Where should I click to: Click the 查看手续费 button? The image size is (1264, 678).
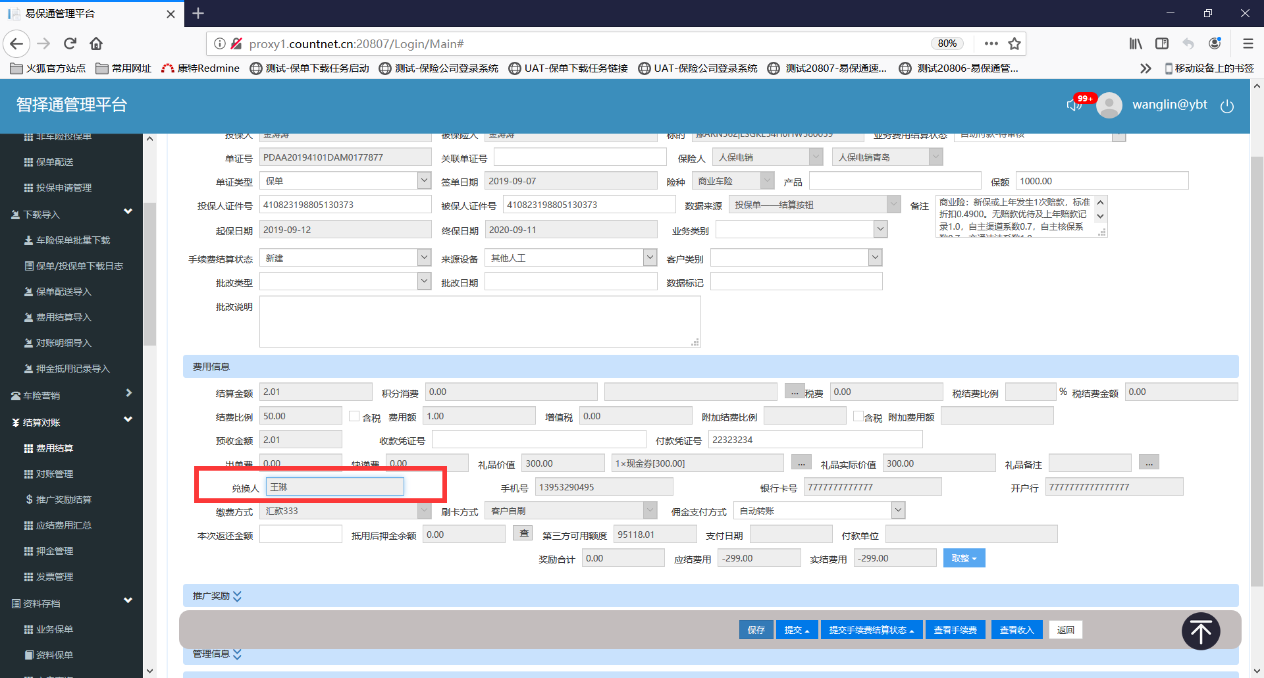(955, 630)
